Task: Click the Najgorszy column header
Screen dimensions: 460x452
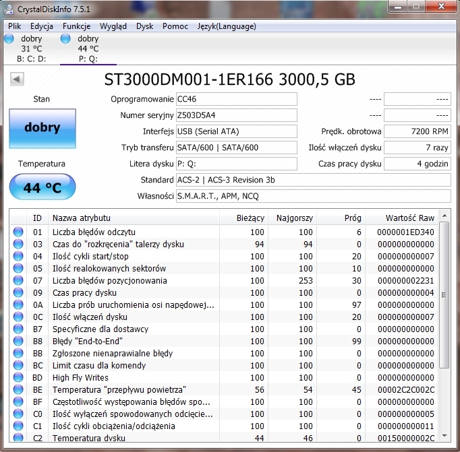Action: 293,218
